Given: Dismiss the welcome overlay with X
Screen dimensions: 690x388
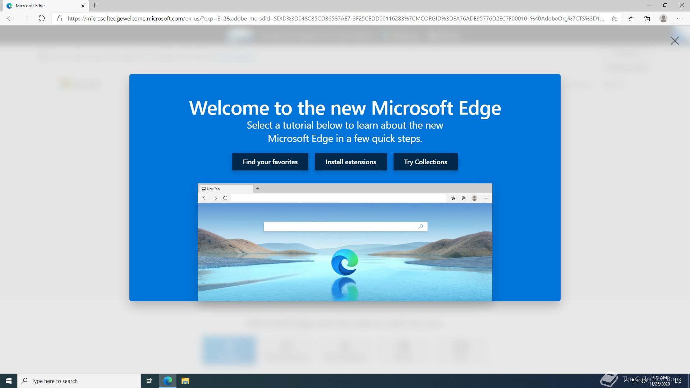Looking at the screenshot, I should click(x=675, y=41).
